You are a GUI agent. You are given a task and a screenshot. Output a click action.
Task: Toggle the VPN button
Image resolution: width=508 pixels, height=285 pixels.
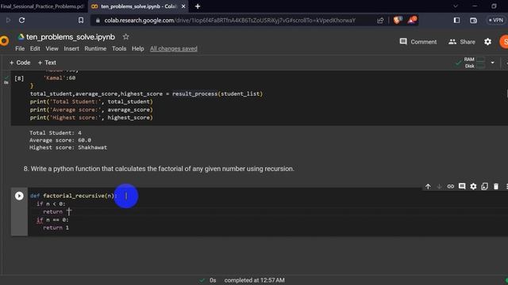496,20
